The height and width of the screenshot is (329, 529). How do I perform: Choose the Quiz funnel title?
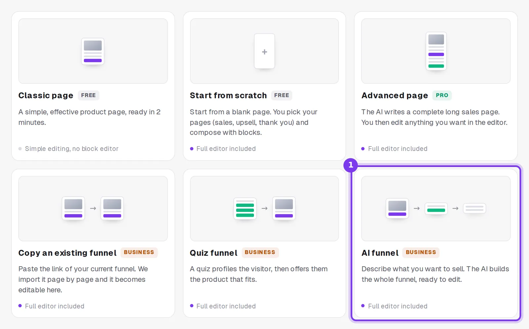(214, 253)
